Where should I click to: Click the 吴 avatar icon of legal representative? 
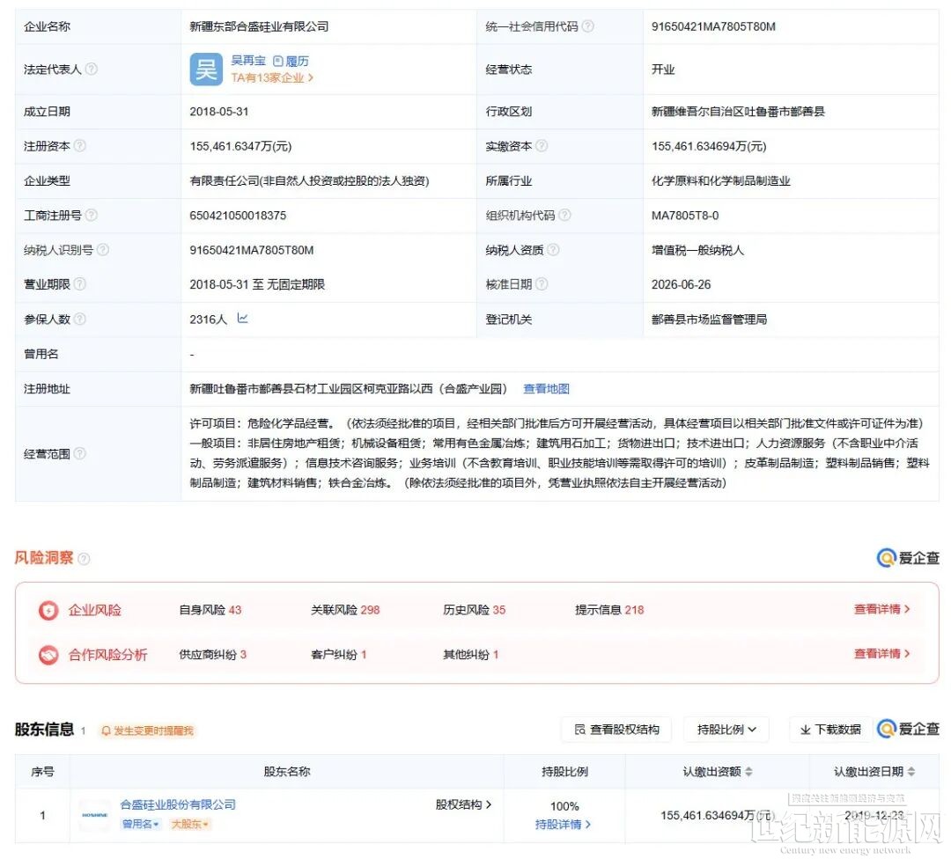pyautogui.click(x=205, y=70)
